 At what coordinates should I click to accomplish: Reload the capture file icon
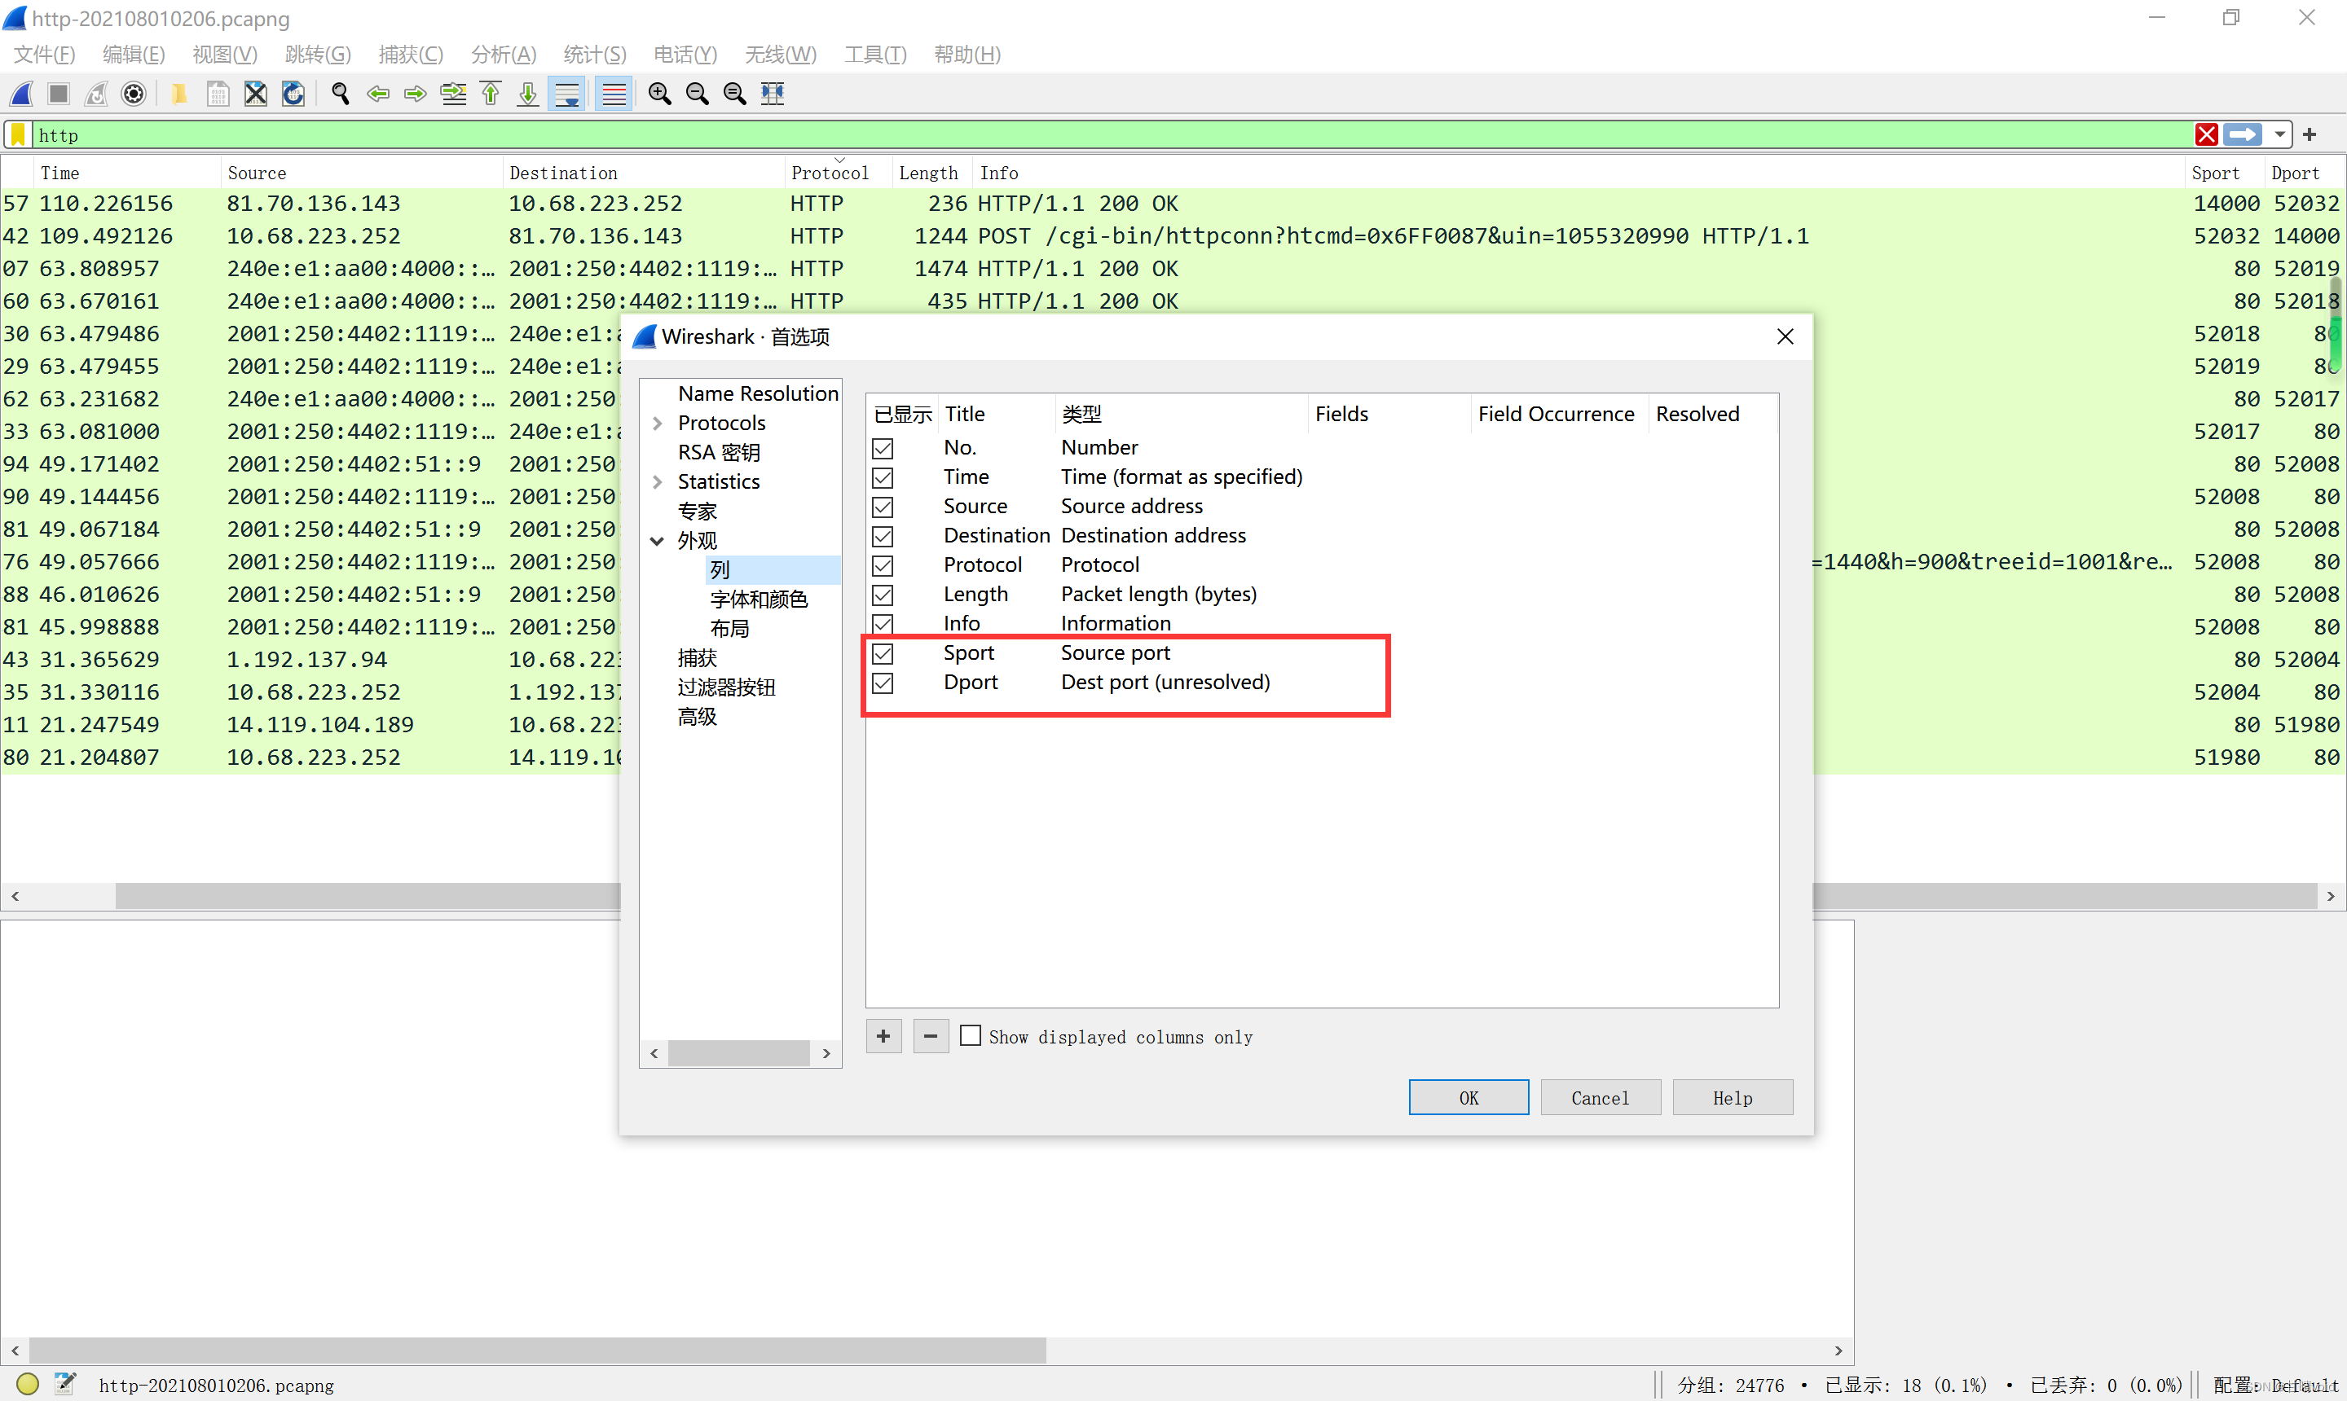tap(293, 94)
